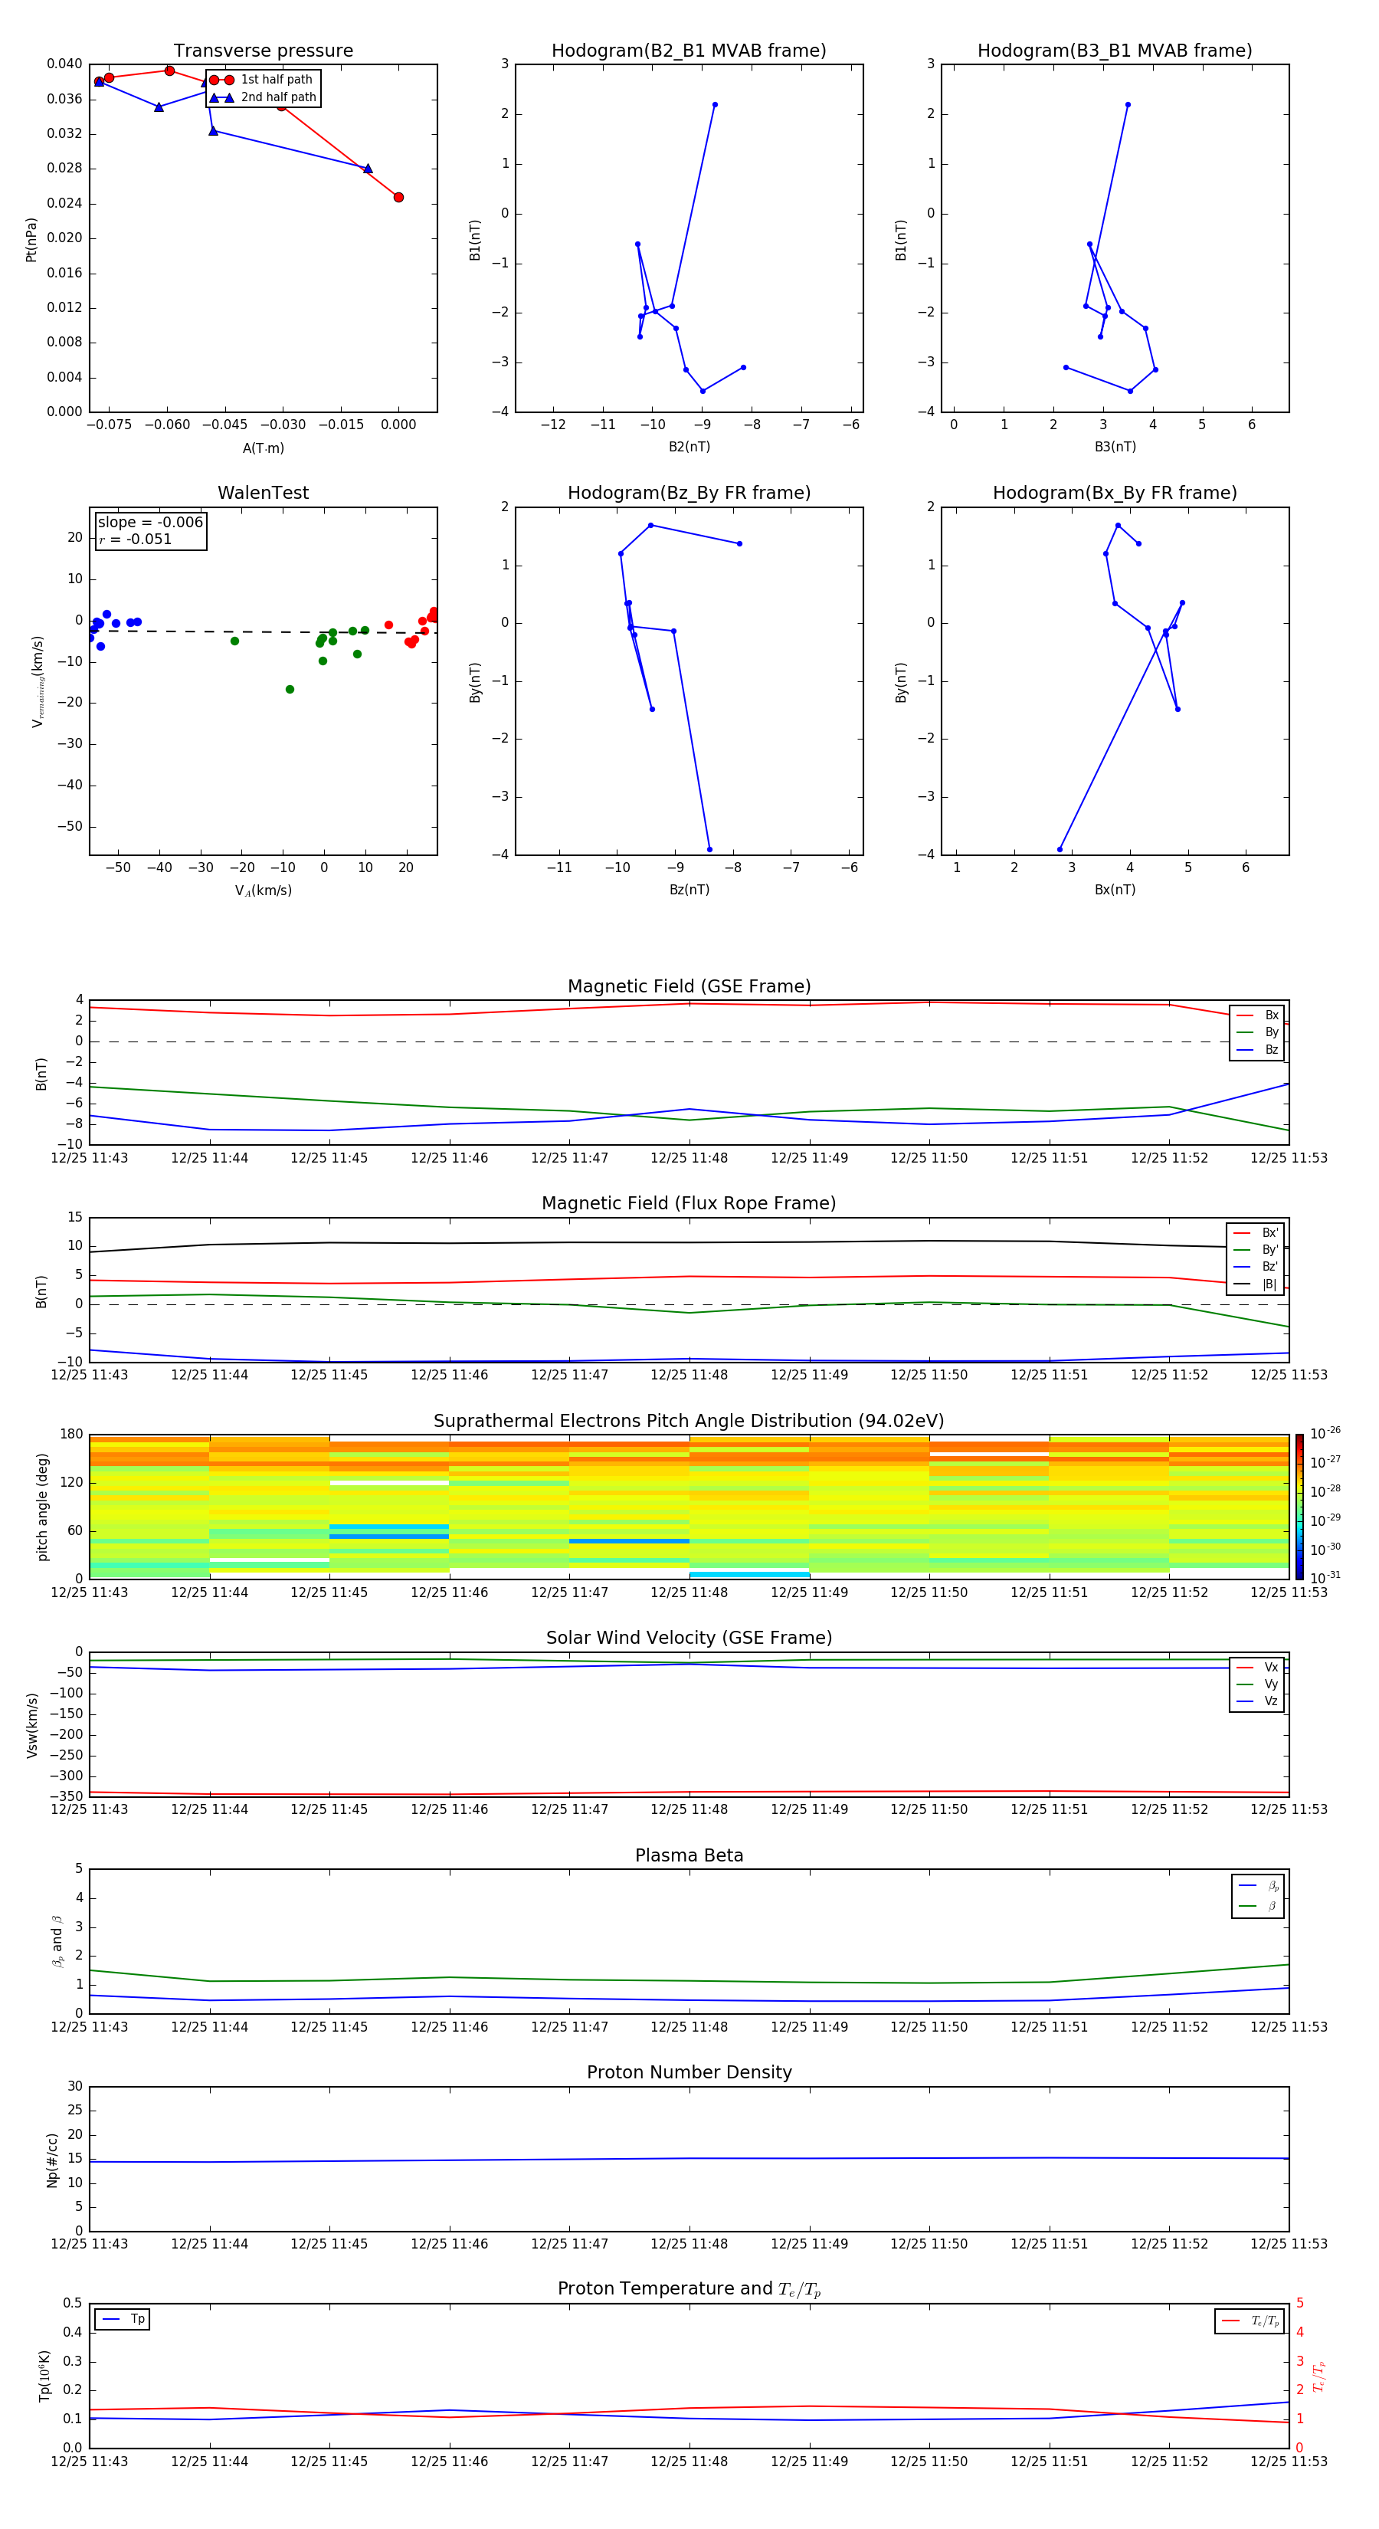Screen dimensions: 1379x2529
Task: Click the By entry in GSE magnetic field legend
Action: [1257, 1032]
